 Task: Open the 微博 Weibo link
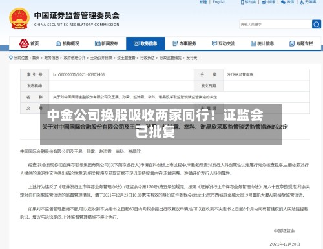click(268, 2)
